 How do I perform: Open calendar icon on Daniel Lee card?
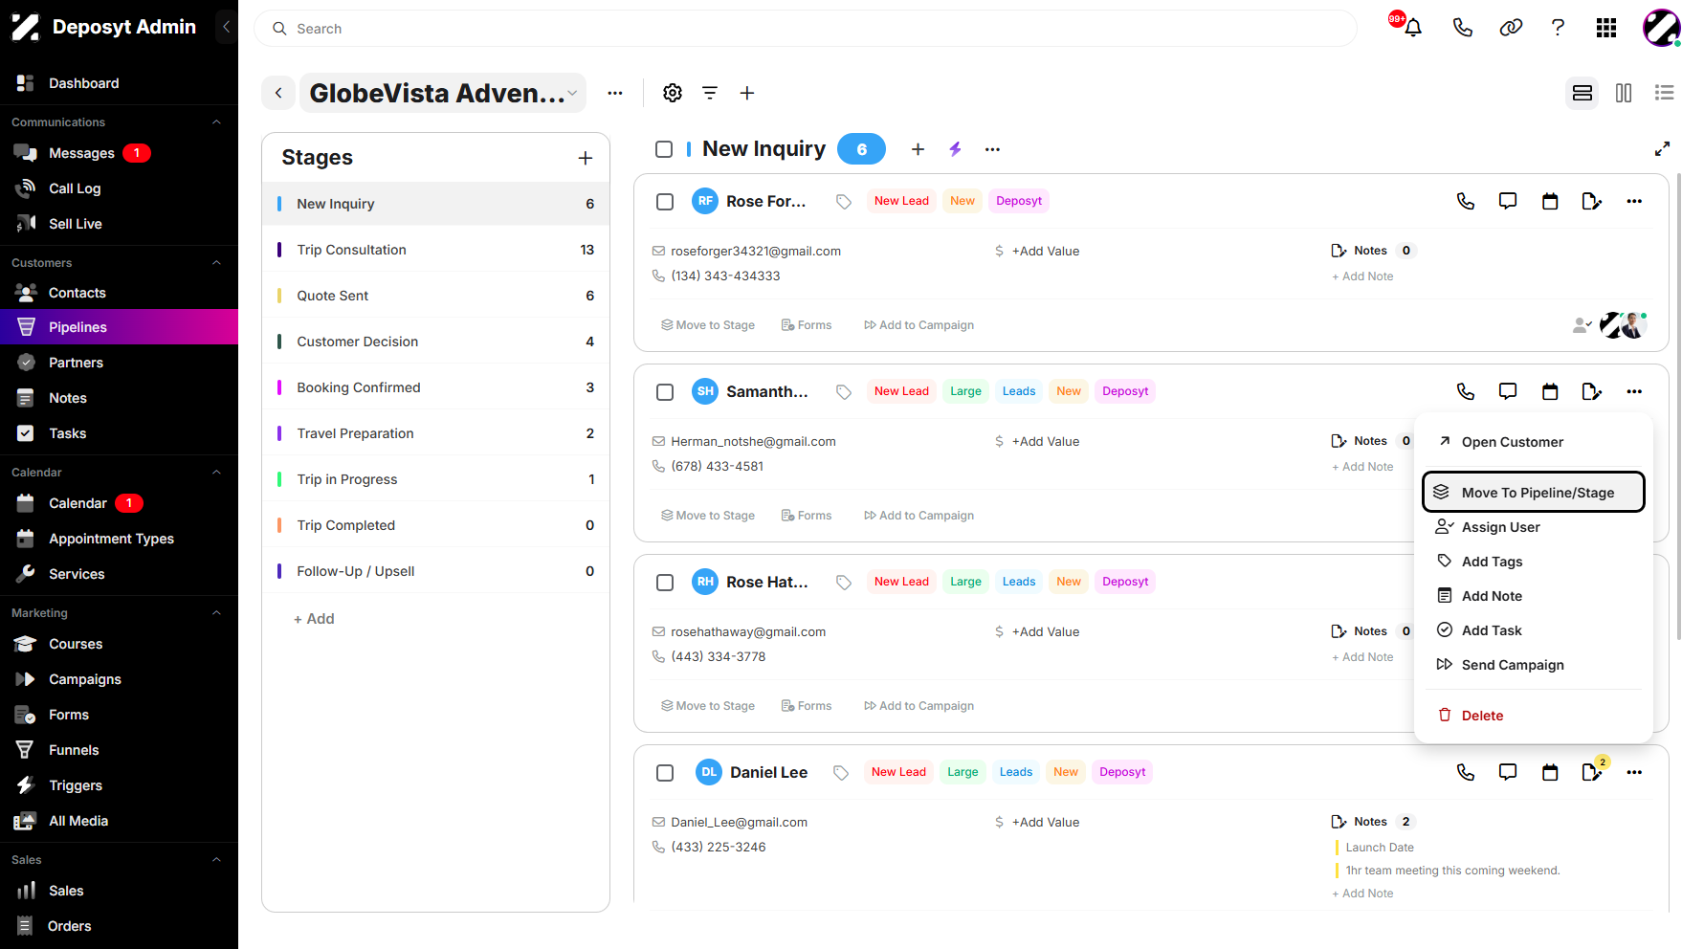coord(1550,772)
